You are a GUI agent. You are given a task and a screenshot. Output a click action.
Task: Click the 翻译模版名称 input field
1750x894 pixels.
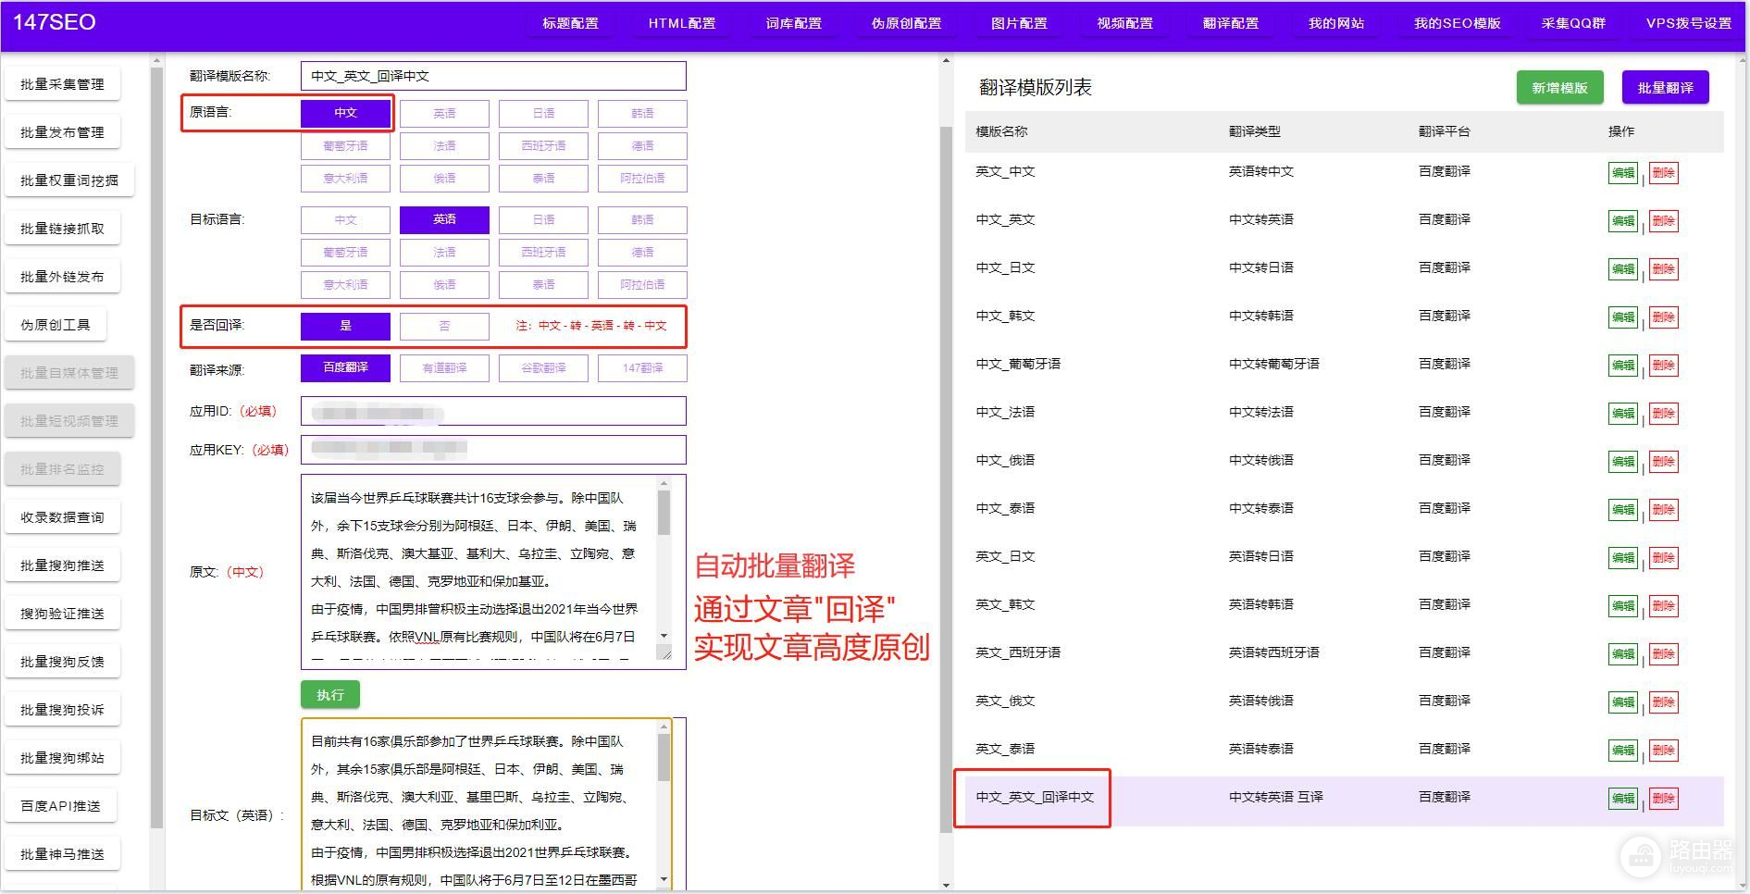tap(493, 76)
